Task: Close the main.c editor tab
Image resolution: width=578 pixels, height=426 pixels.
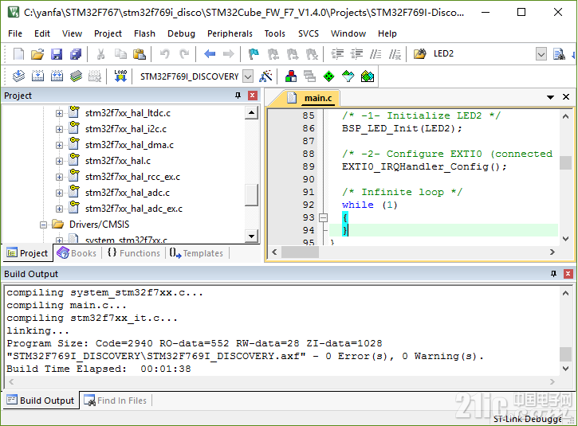Action: pyautogui.click(x=566, y=97)
